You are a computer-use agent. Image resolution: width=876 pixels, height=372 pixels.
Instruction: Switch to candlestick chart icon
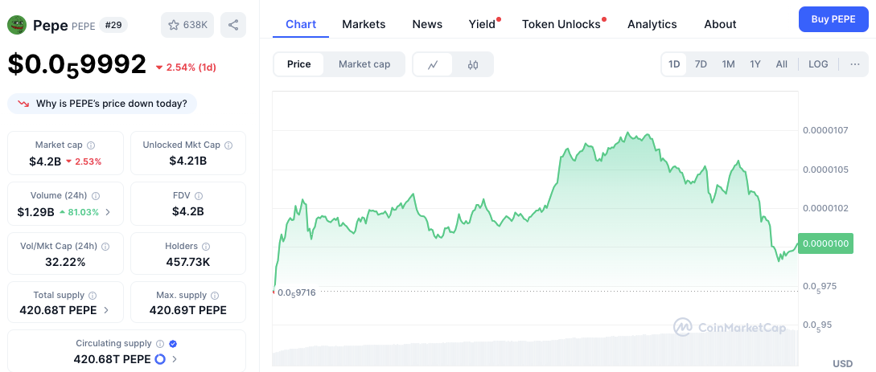(x=473, y=64)
